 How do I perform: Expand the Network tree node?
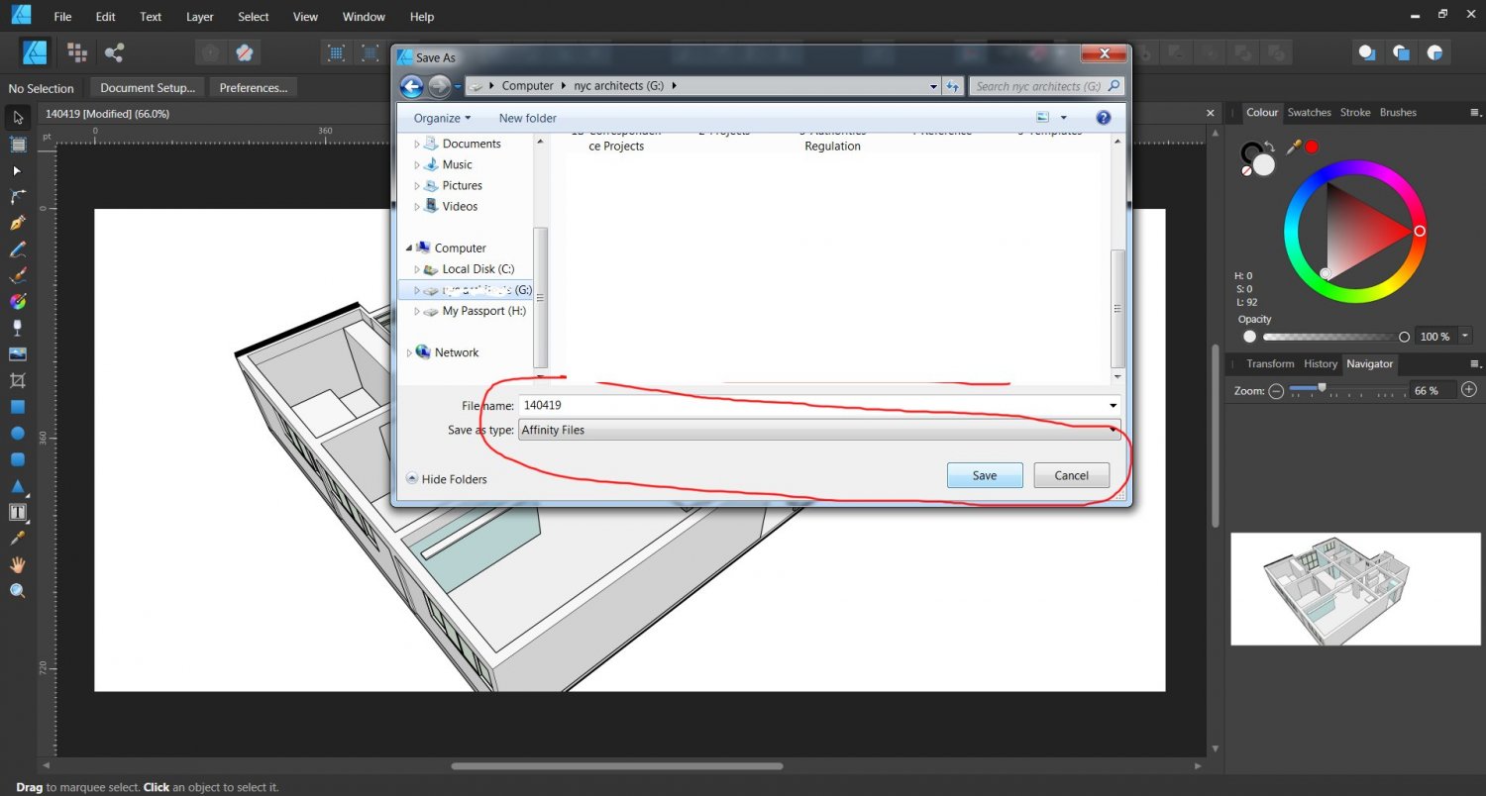tap(409, 352)
